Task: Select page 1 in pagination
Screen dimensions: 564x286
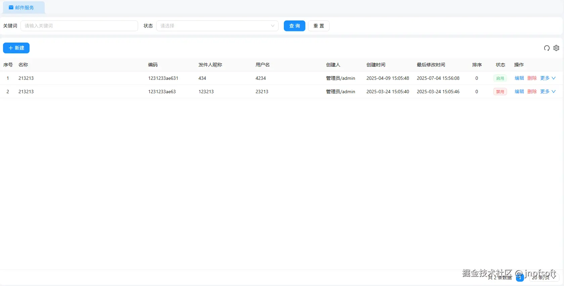Action: pos(520,278)
